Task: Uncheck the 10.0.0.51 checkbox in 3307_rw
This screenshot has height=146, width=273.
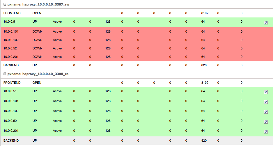Action: 266,22
